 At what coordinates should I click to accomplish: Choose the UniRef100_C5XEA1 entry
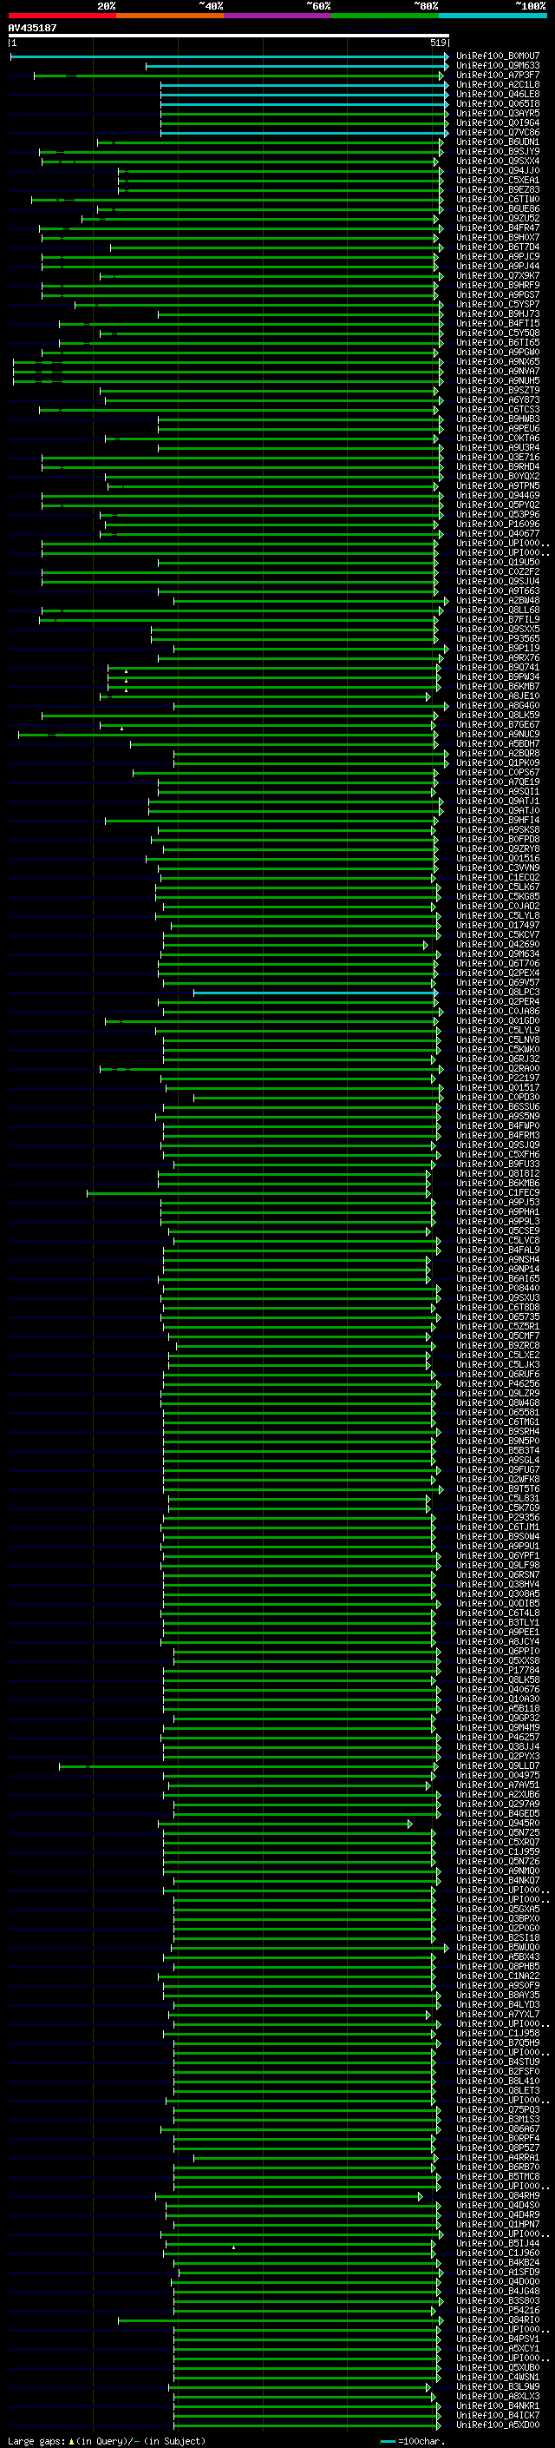pyautogui.click(x=497, y=181)
